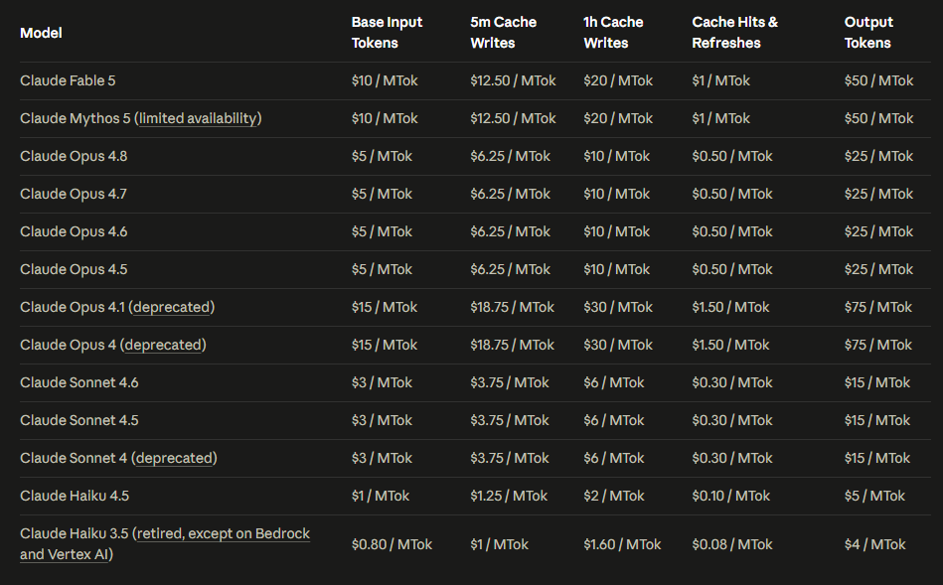Click Claude Fable 5 base input price '$10 / MTok'
The image size is (943, 585).
click(385, 80)
